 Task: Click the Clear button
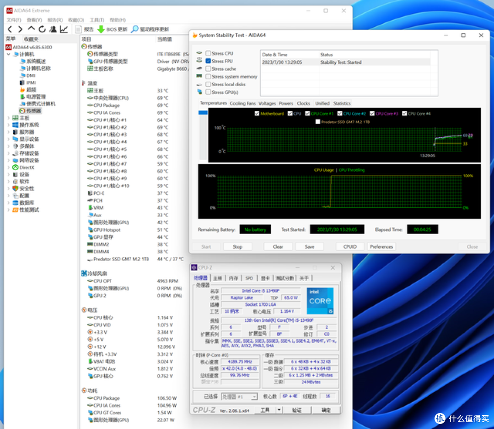[278, 247]
